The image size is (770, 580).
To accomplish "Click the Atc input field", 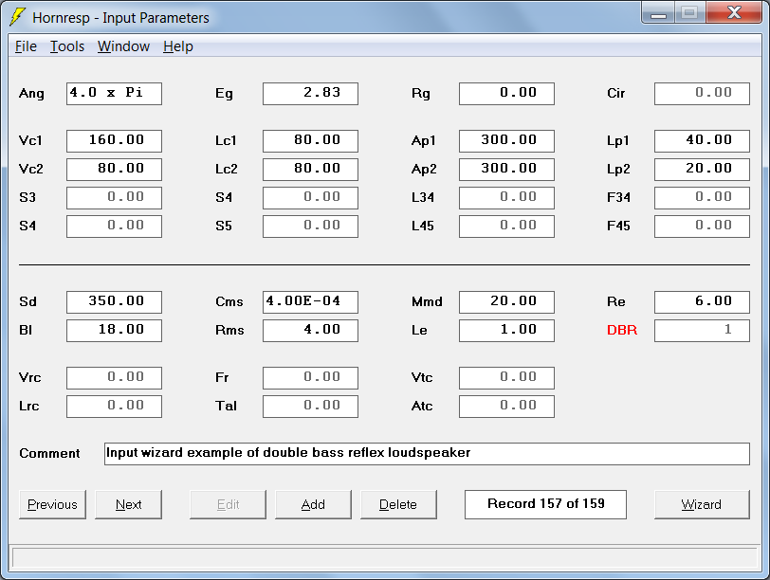I will (x=506, y=407).
